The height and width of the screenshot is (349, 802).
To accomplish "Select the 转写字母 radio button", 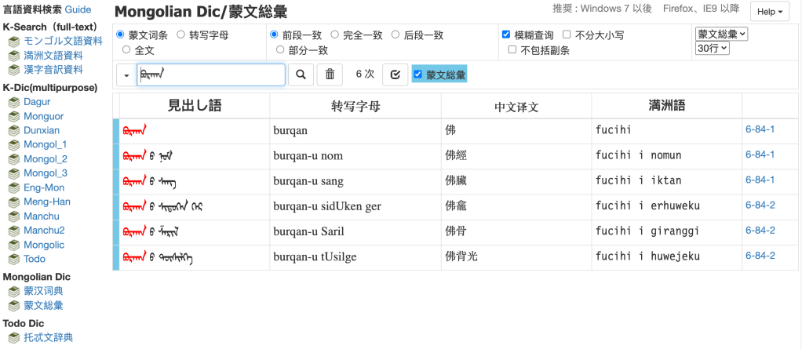I will tap(181, 35).
